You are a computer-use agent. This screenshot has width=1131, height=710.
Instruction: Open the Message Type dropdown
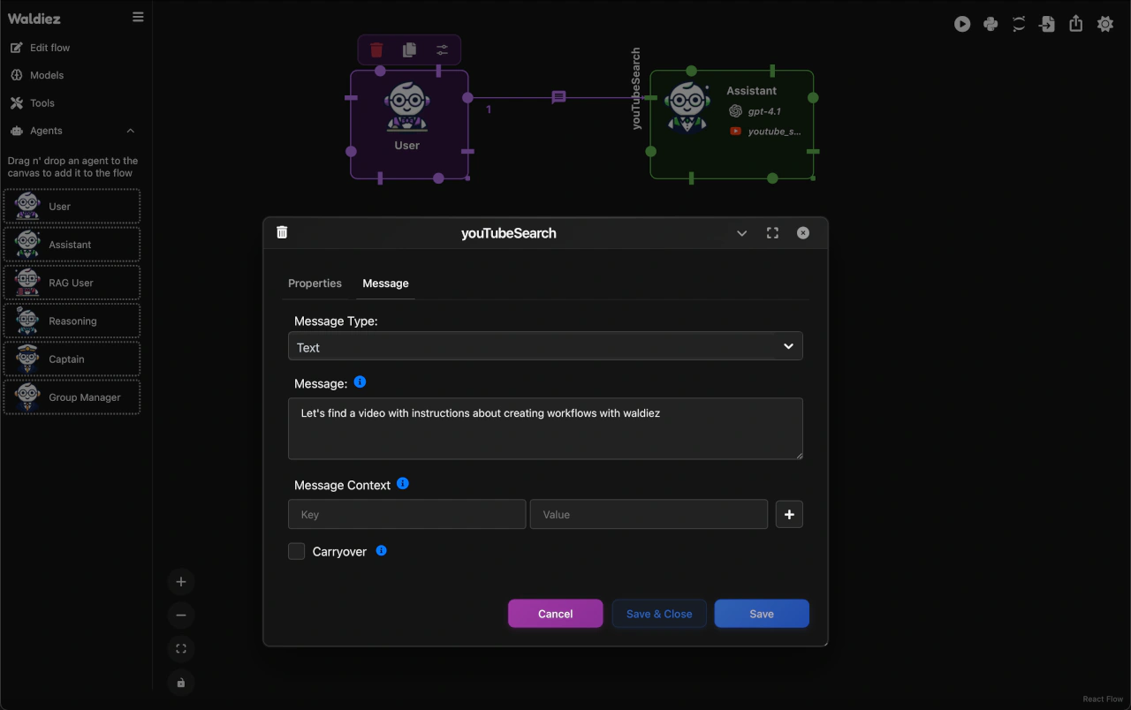[545, 347]
